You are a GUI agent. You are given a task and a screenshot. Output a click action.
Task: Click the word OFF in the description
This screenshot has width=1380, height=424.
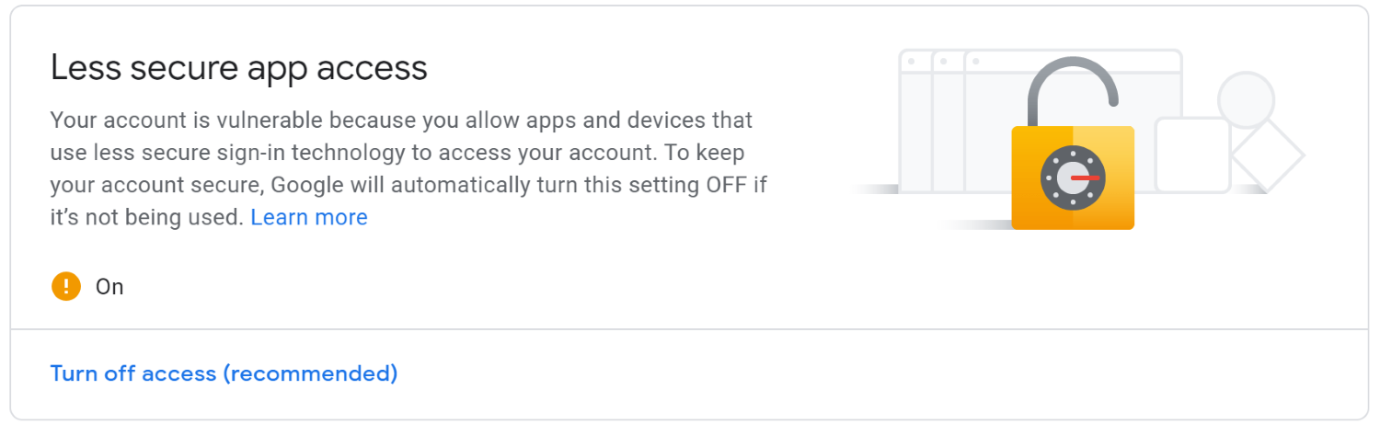(728, 185)
